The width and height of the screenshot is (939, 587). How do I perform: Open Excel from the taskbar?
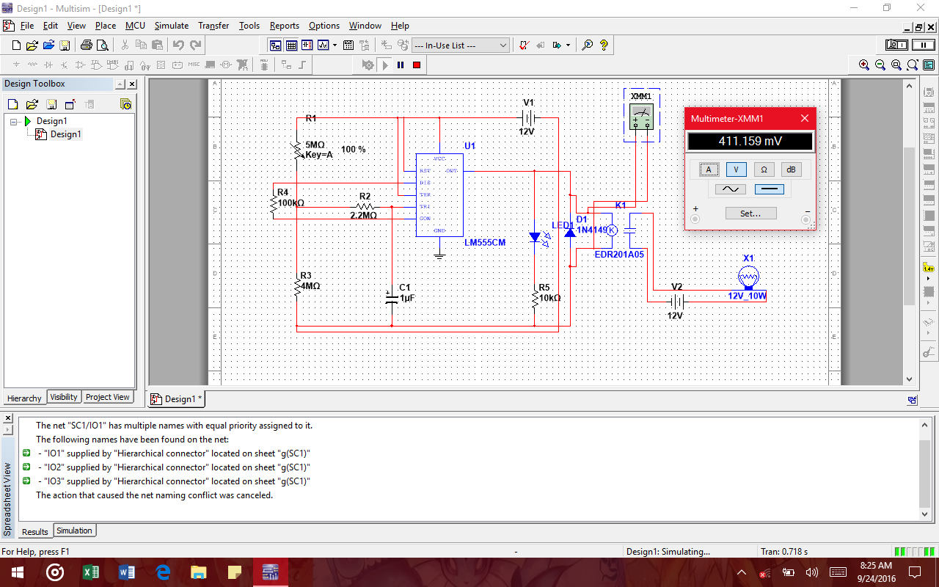[x=91, y=572]
